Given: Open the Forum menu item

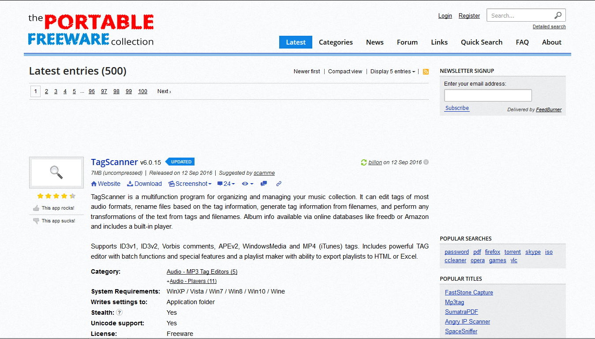Looking at the screenshot, I should (x=407, y=42).
